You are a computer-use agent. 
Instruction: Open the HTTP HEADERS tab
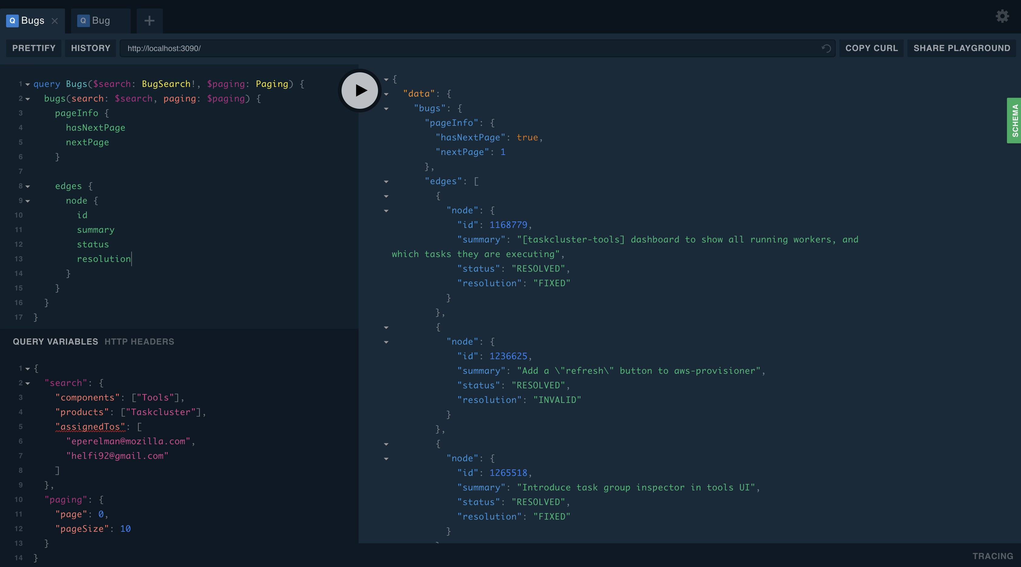point(139,342)
